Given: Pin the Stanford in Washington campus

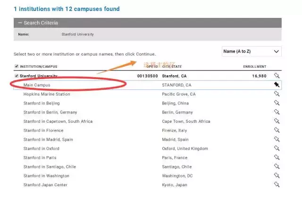Looking at the screenshot, I should click(277, 175).
